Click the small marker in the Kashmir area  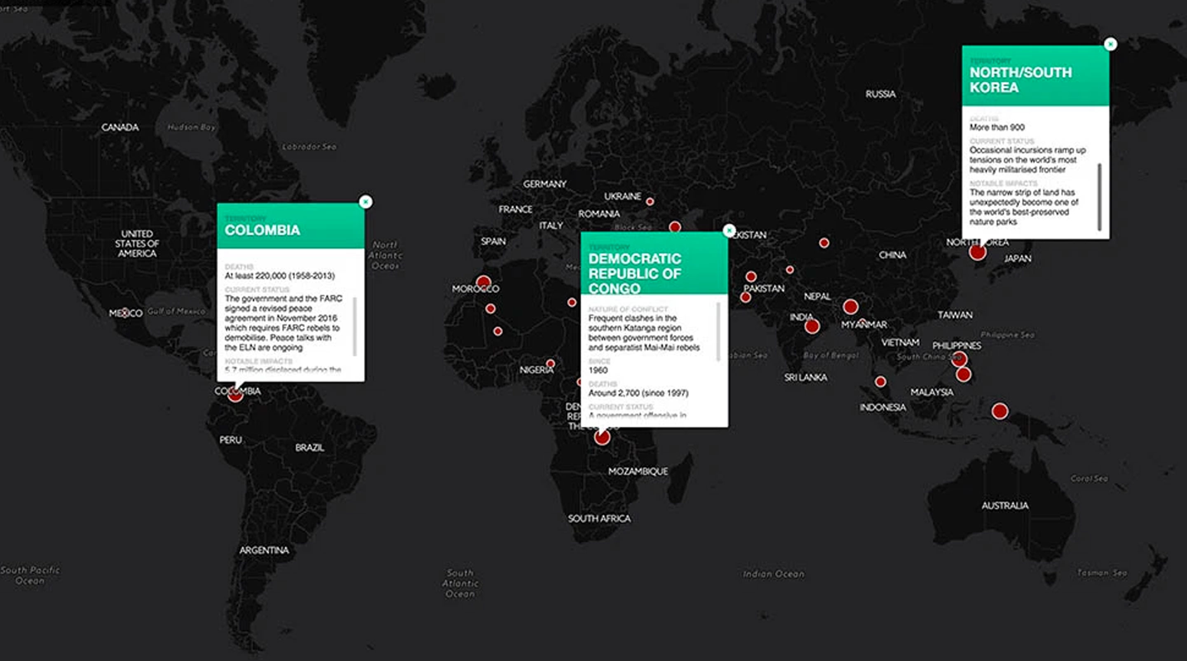[790, 270]
